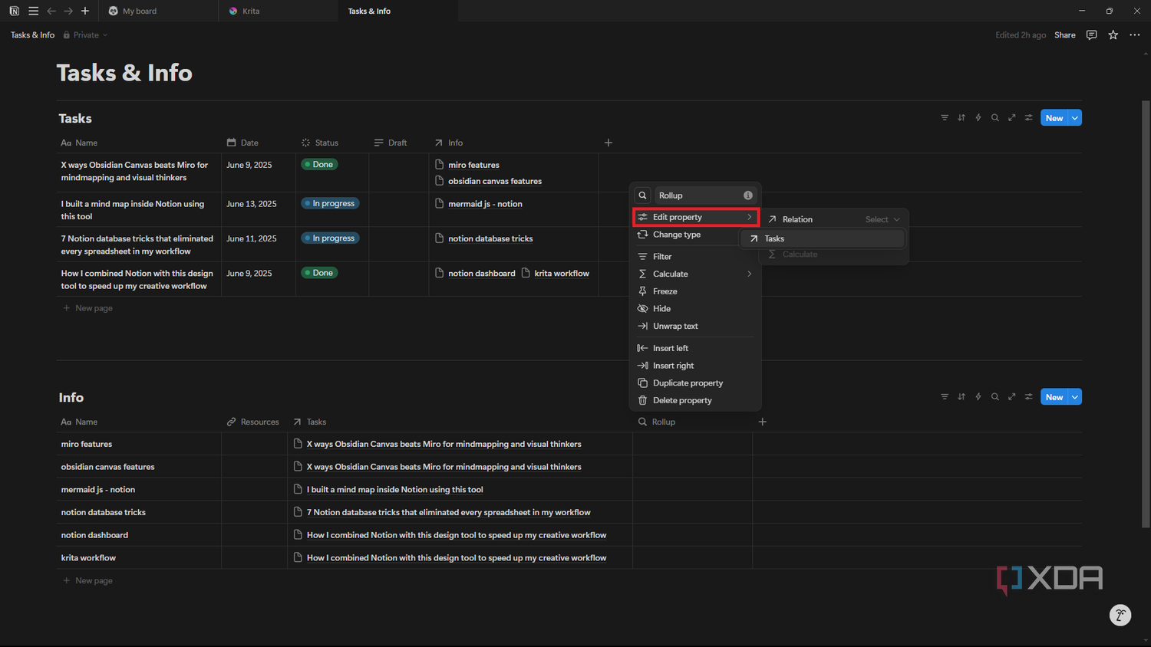Image resolution: width=1151 pixels, height=647 pixels.
Task: Open the Relation Select dropdown
Action: point(882,219)
